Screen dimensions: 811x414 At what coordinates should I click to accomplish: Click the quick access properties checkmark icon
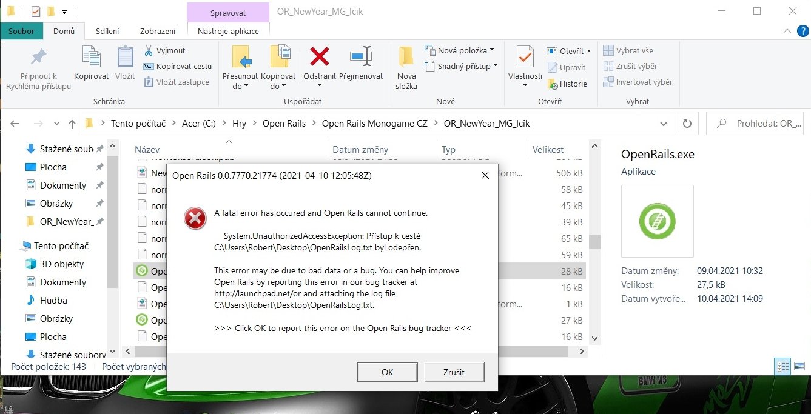point(35,11)
